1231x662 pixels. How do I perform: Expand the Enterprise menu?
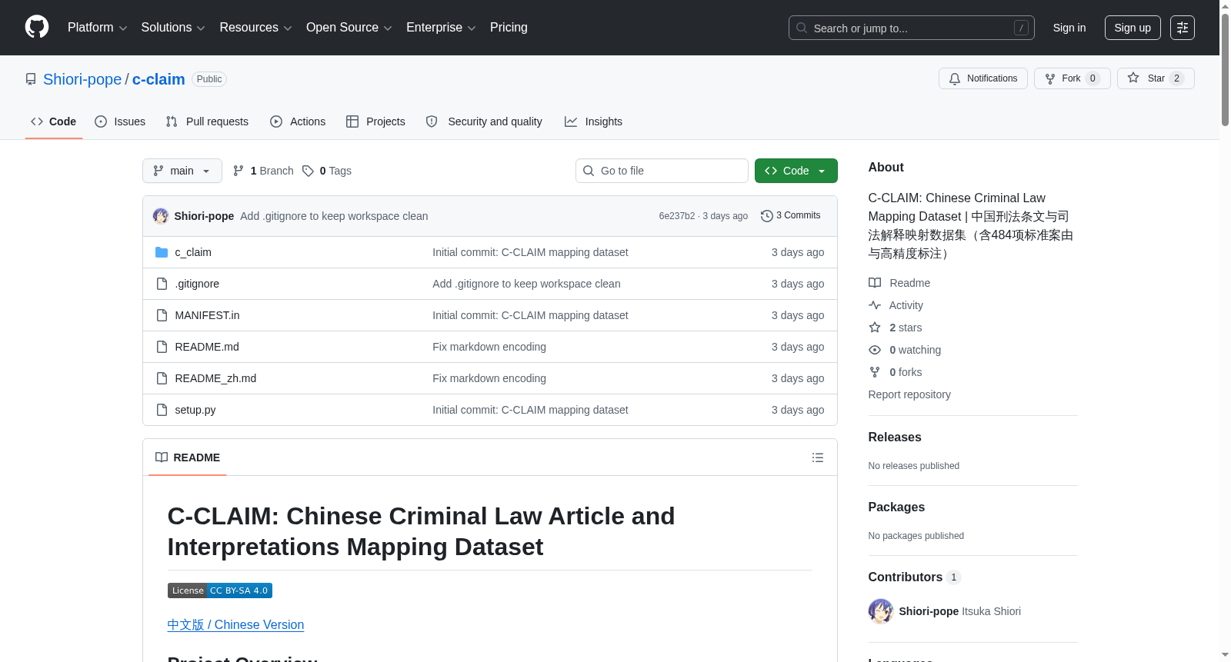click(441, 28)
